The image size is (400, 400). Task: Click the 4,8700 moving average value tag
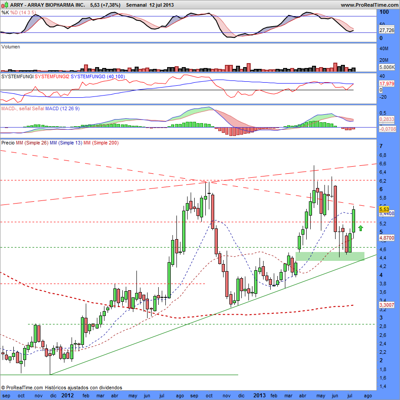pyautogui.click(x=387, y=238)
